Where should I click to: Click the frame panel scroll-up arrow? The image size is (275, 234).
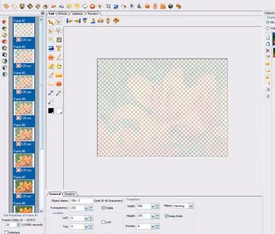[41, 19]
